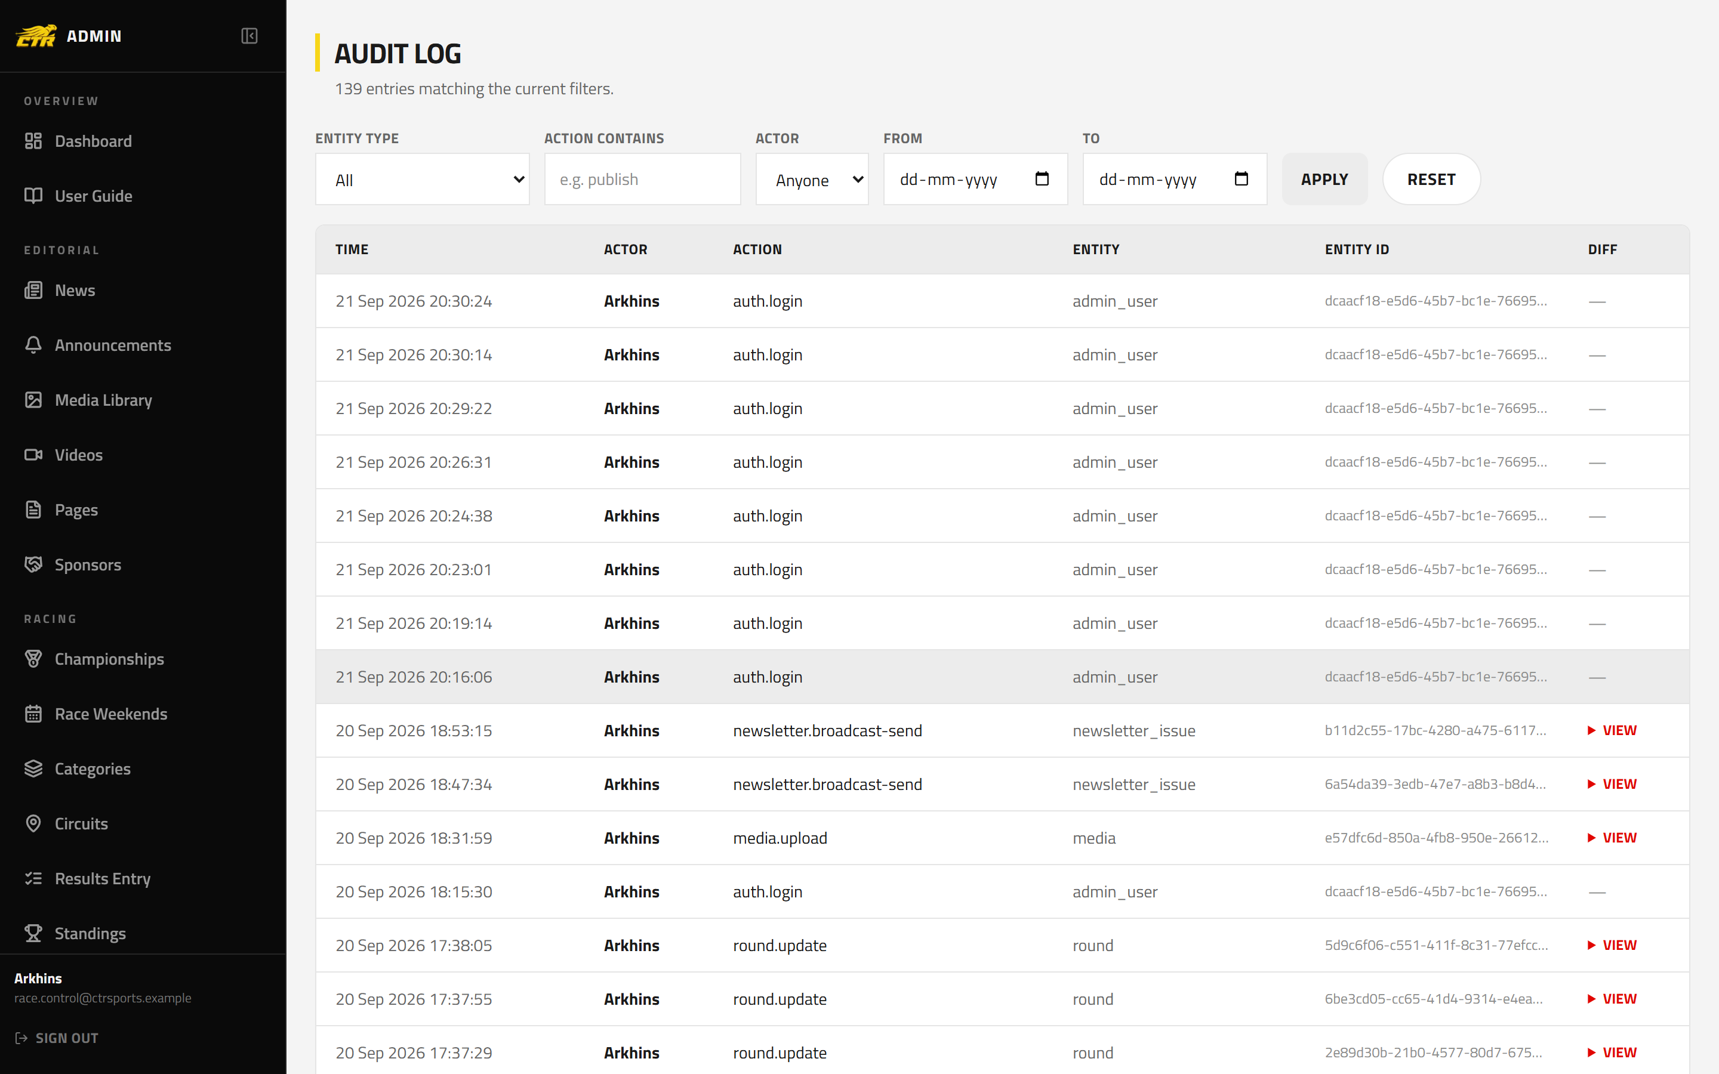1719x1074 pixels.
Task: Click the Announcements bell icon
Action: point(33,344)
